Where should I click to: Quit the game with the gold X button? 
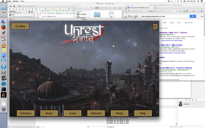coord(155,27)
